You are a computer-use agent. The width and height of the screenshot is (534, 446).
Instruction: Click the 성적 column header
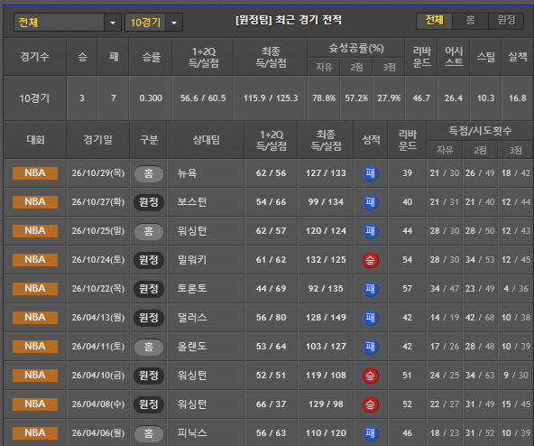[371, 140]
